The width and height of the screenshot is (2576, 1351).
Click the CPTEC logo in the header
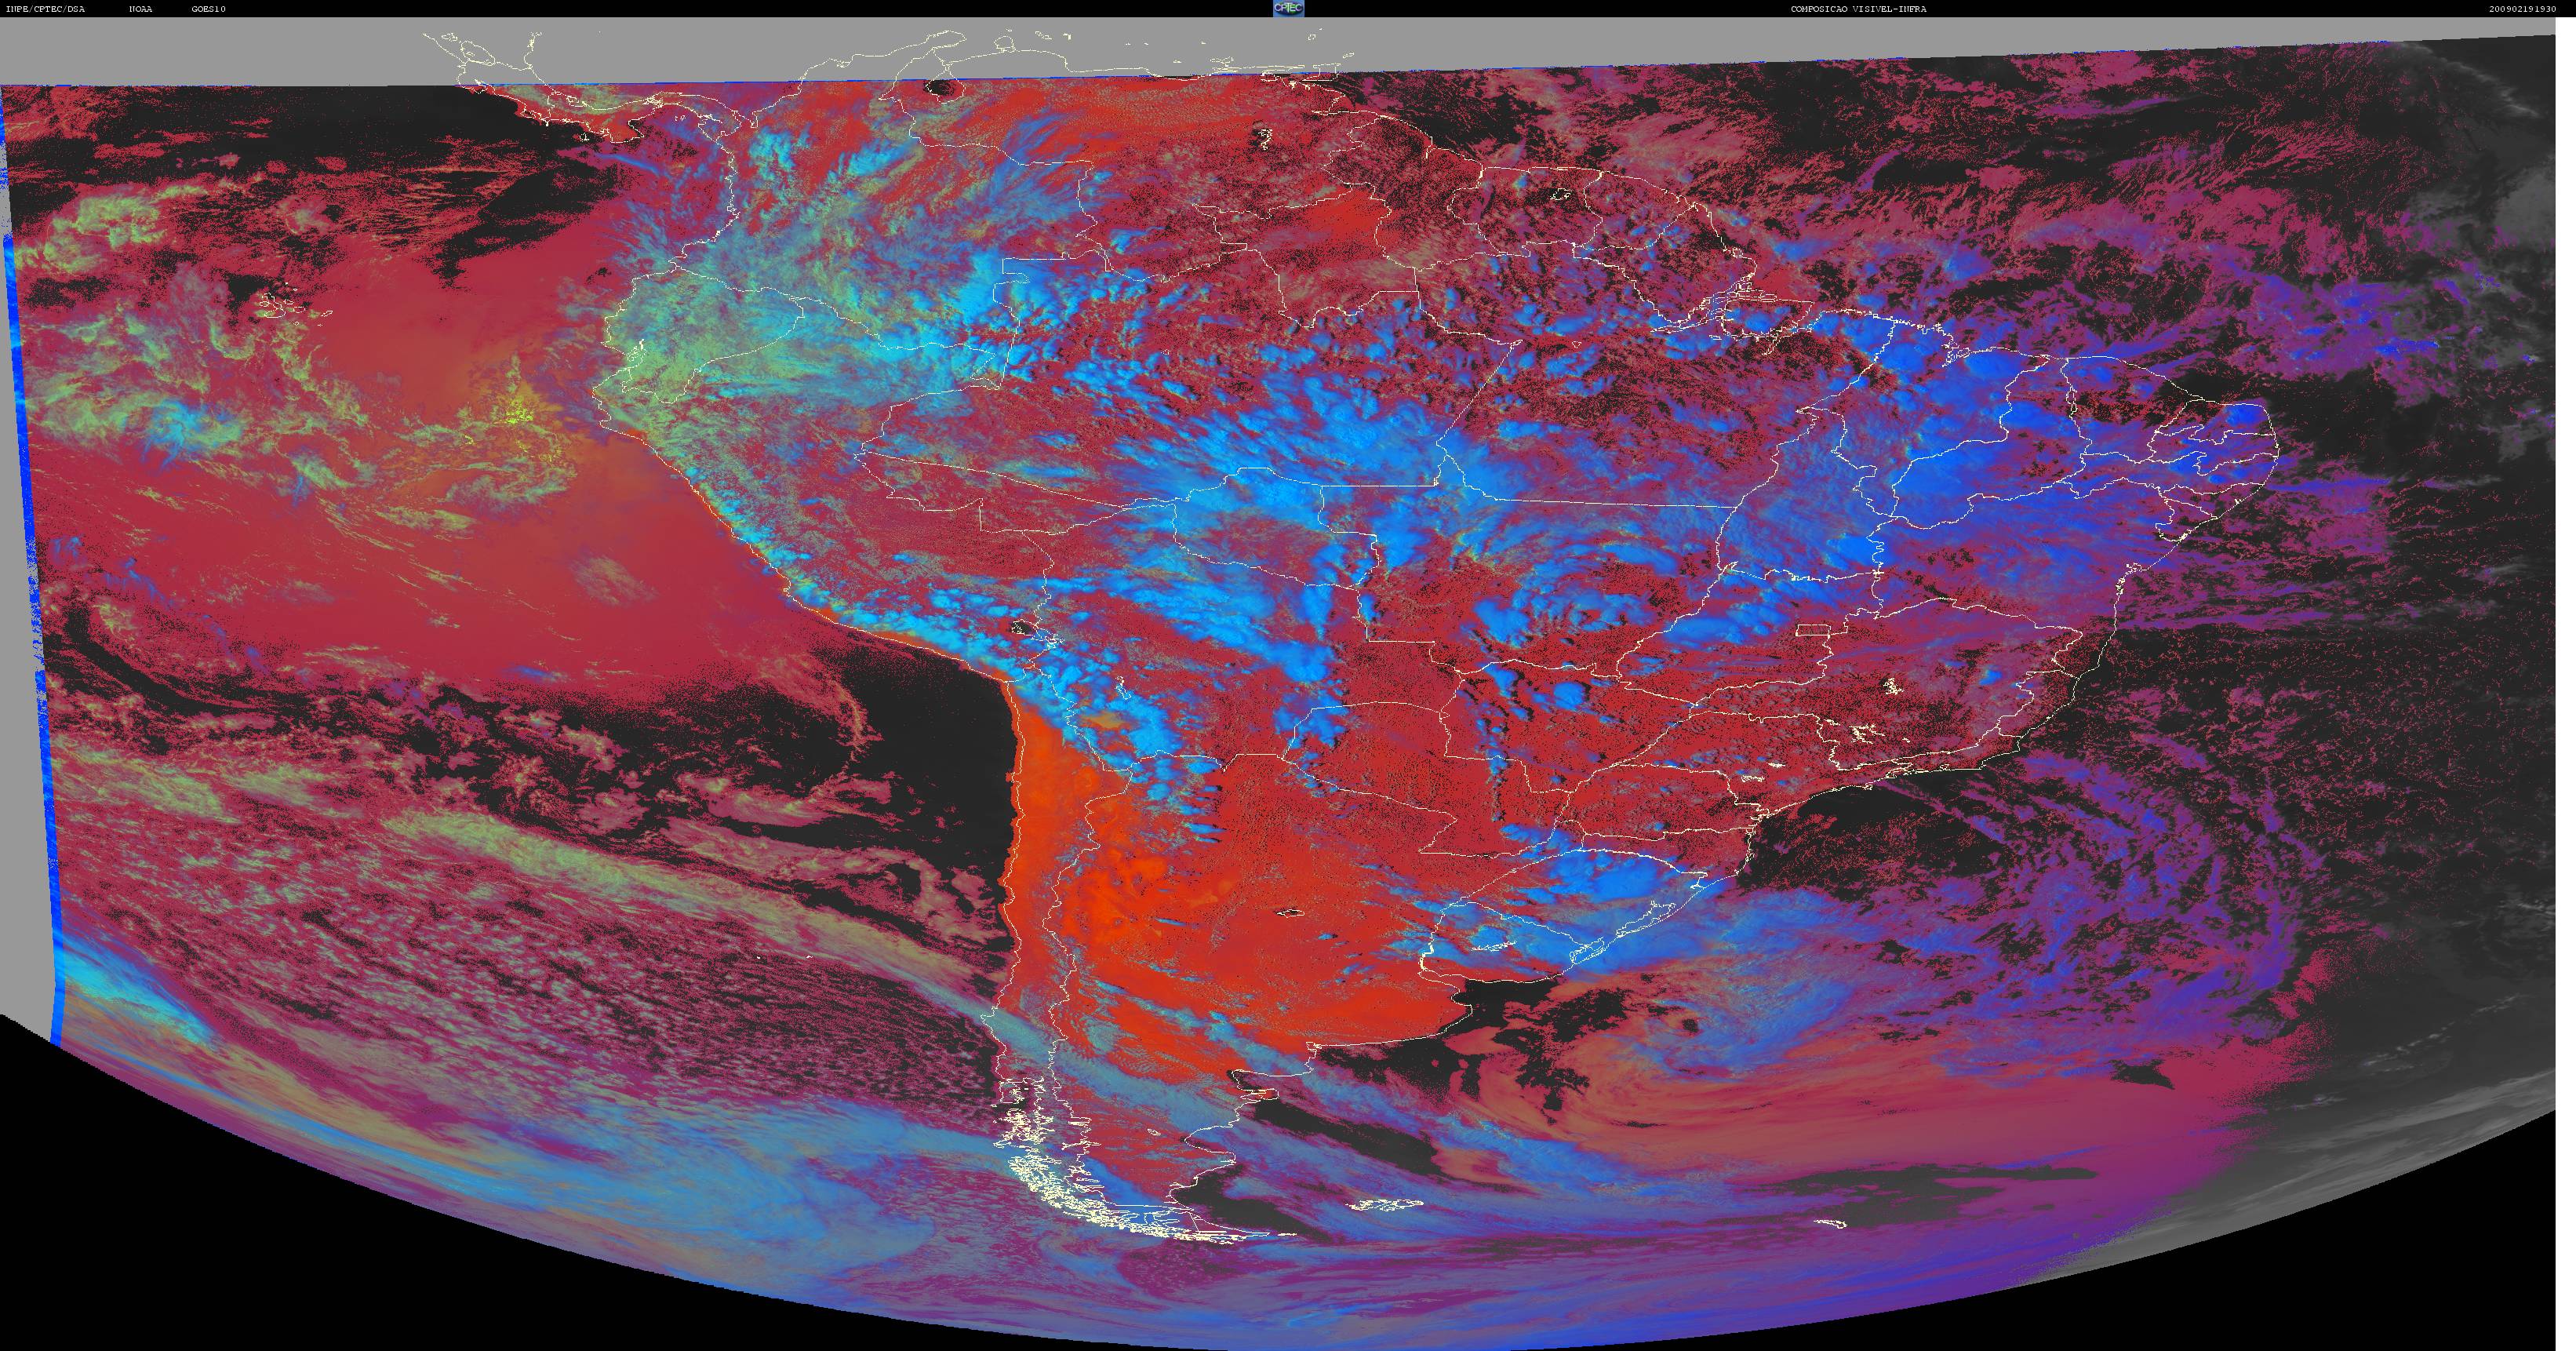pyautogui.click(x=1288, y=8)
